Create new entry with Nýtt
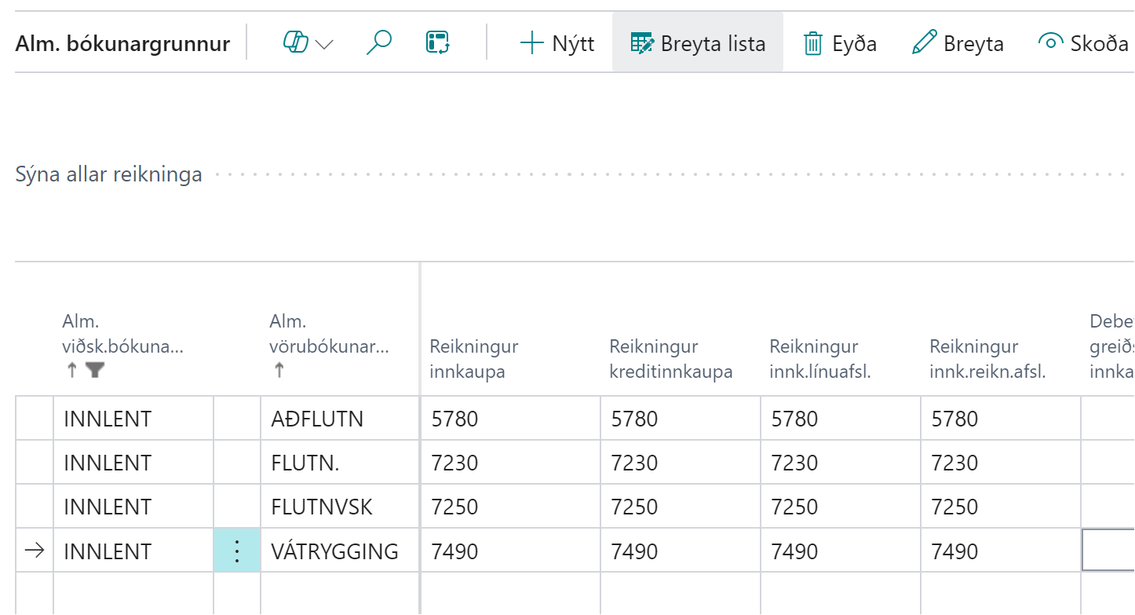This screenshot has height=615, width=1135. pos(557,43)
